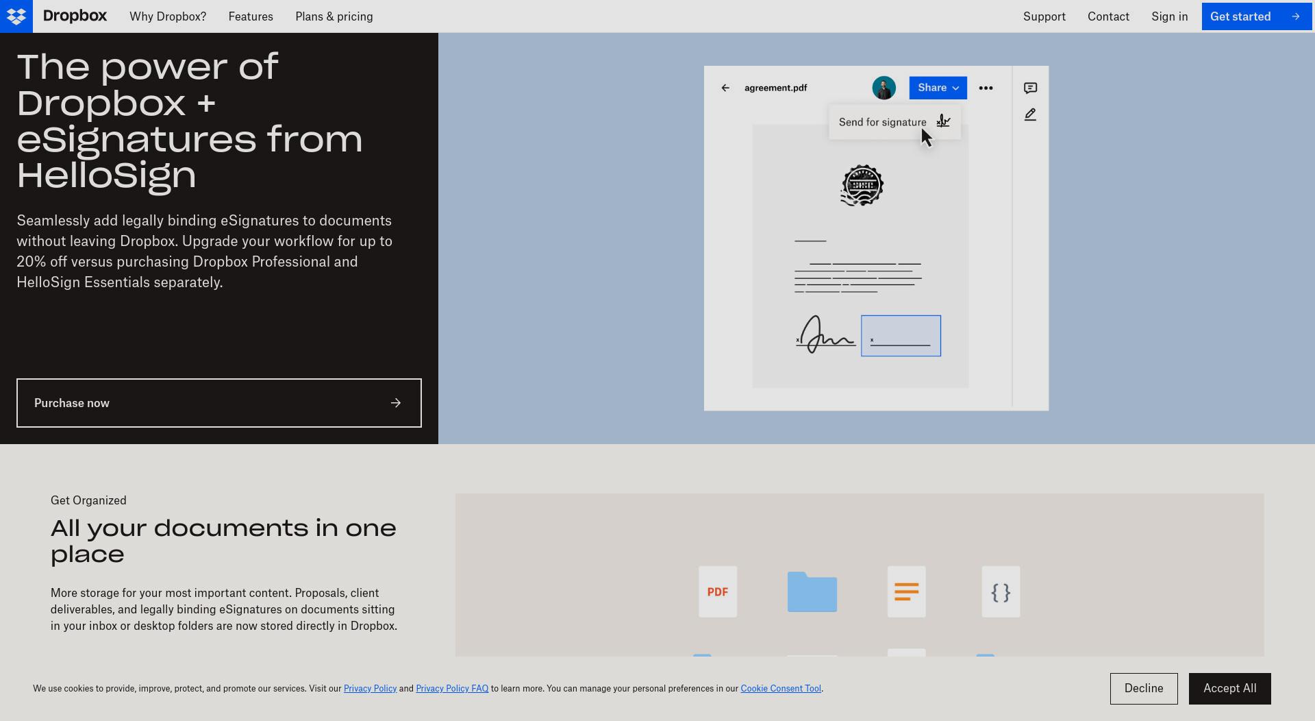Open the Share dropdown
Screen dimensions: 1315x721
(x=938, y=88)
